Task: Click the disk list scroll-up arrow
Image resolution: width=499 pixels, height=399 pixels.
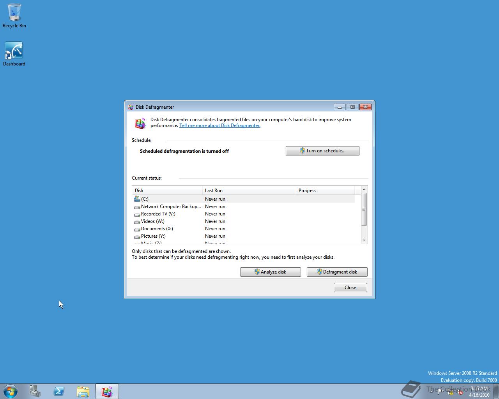Action: [x=364, y=189]
